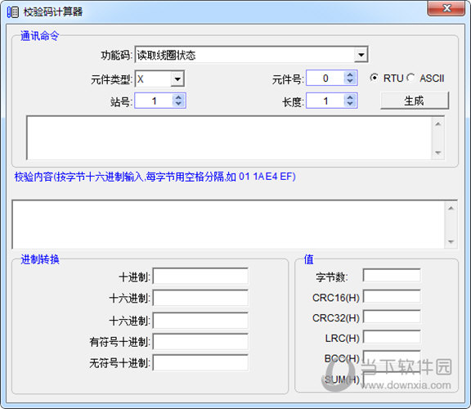Click the 进制转换 group heading
The width and height of the screenshot is (471, 409).
(x=40, y=259)
